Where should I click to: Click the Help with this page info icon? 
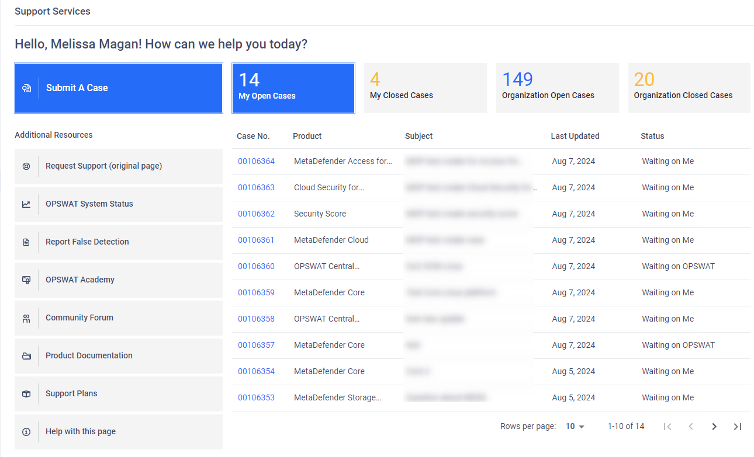[x=26, y=432]
